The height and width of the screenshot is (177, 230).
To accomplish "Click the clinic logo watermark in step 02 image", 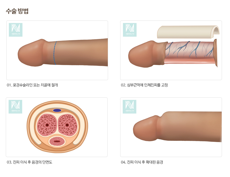I will tap(130, 30).
